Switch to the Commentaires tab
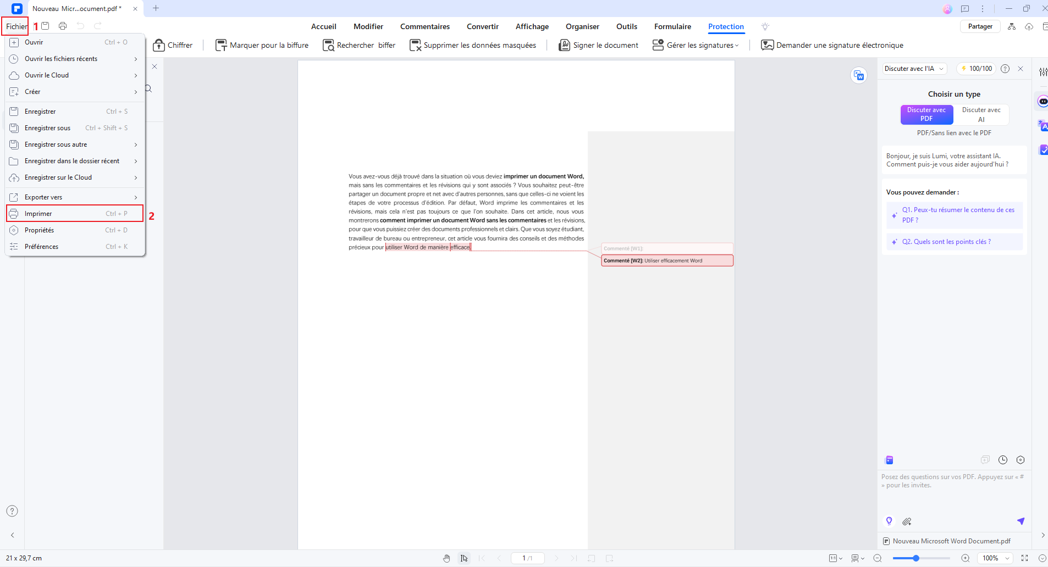Screen dimensions: 1048x567 tap(425, 26)
